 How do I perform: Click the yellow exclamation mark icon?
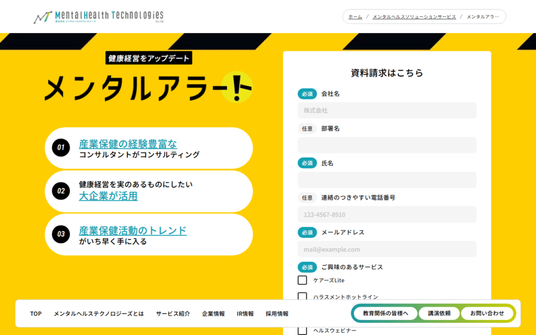click(237, 86)
